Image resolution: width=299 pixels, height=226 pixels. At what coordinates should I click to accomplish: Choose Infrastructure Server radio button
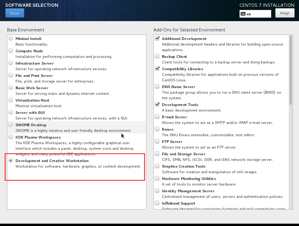pyautogui.click(x=11, y=63)
